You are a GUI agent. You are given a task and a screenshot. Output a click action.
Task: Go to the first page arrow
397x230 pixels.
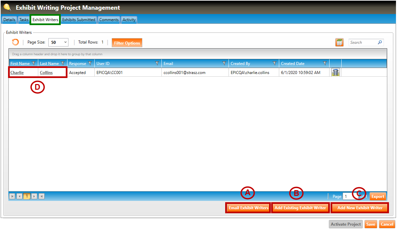[12, 197]
